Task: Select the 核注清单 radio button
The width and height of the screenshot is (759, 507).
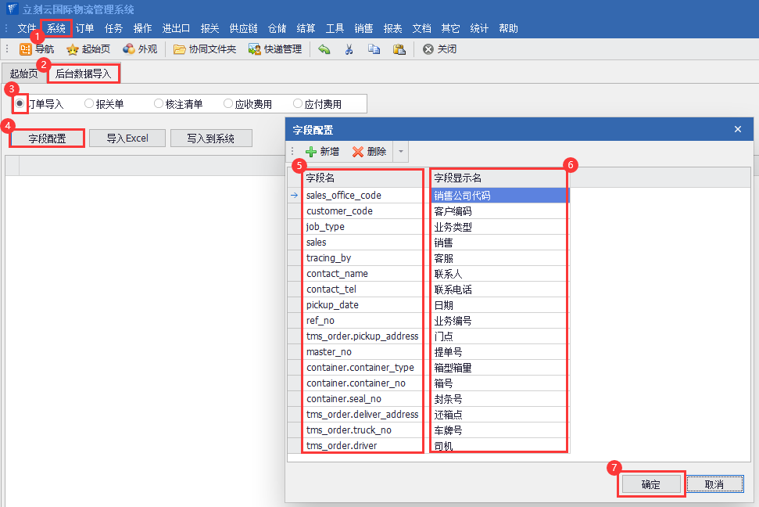Action: coord(159,103)
